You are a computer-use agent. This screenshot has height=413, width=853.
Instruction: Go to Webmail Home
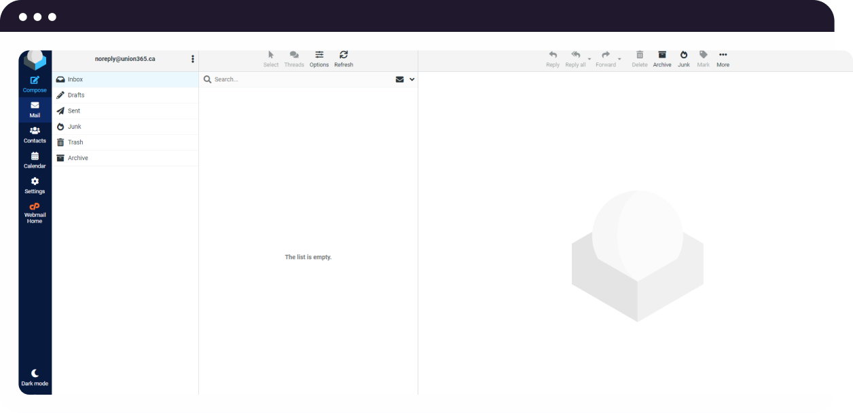click(x=35, y=213)
